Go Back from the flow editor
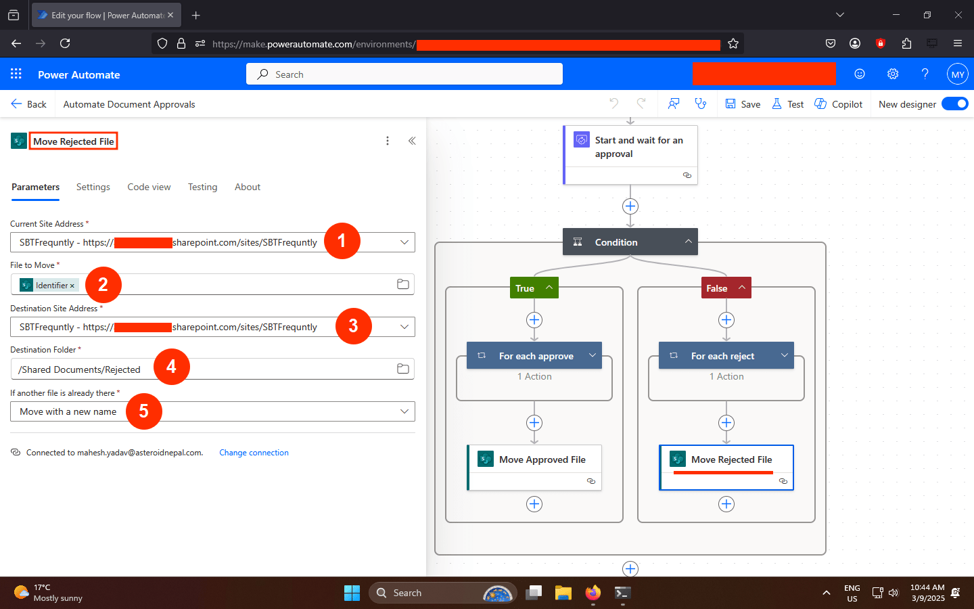The height and width of the screenshot is (609, 974). (28, 104)
